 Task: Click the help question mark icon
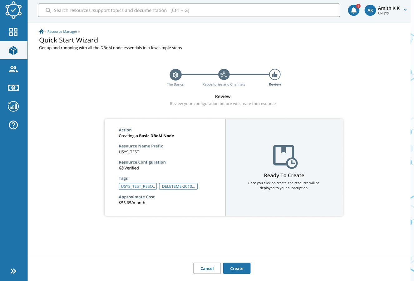click(x=13, y=125)
